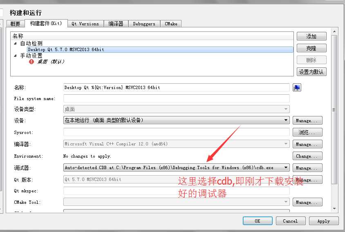Collapse the 手动设置 tree group

click(15, 56)
